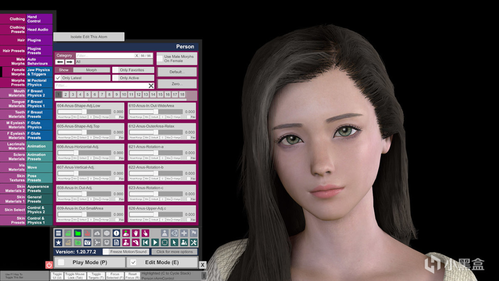This screenshot has height=281, width=499.
Task: Switch to Play Mode (P)
Action: point(90,262)
